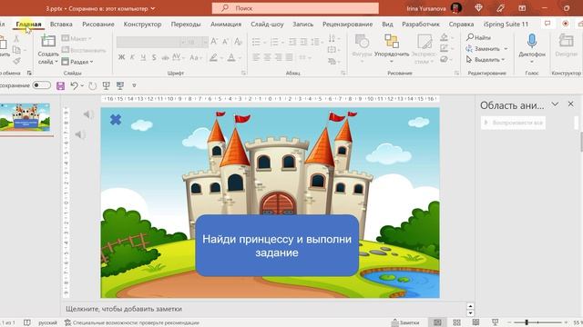Apply text shadow S formatting
Viewport: 583px width, 327px height.
click(154, 57)
